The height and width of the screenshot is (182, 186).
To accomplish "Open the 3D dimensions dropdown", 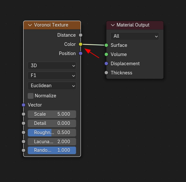I will click(x=52, y=66).
